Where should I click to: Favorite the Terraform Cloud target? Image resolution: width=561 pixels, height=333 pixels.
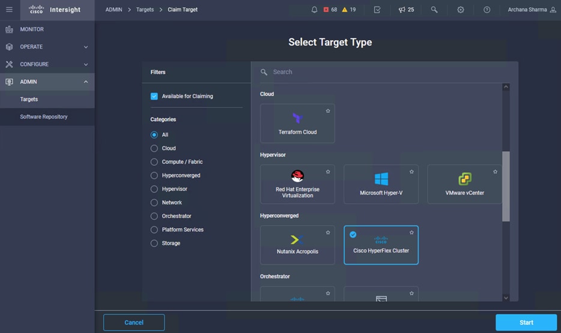click(x=328, y=111)
